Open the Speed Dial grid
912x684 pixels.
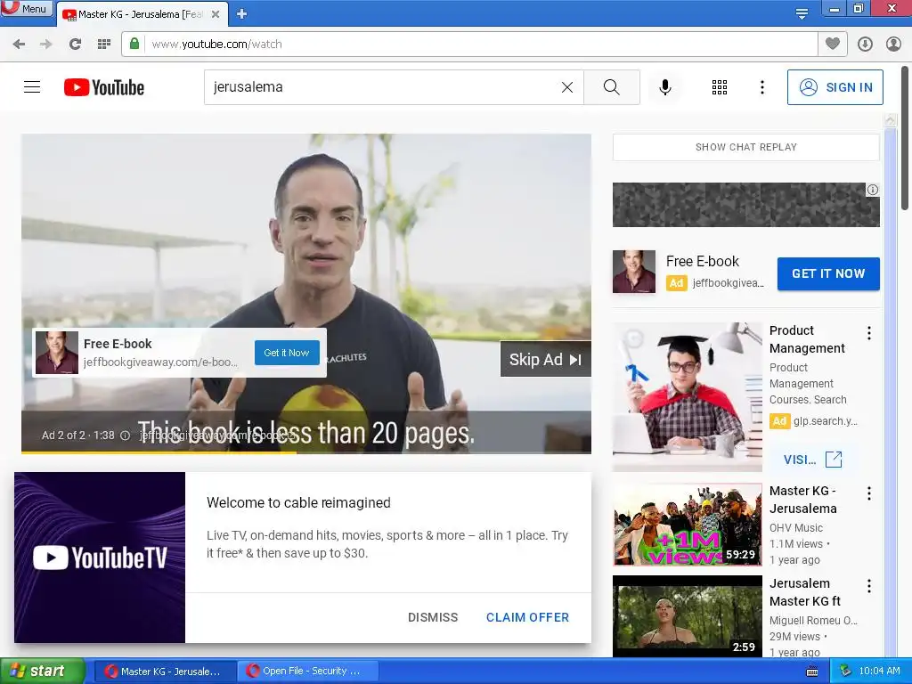104,45
